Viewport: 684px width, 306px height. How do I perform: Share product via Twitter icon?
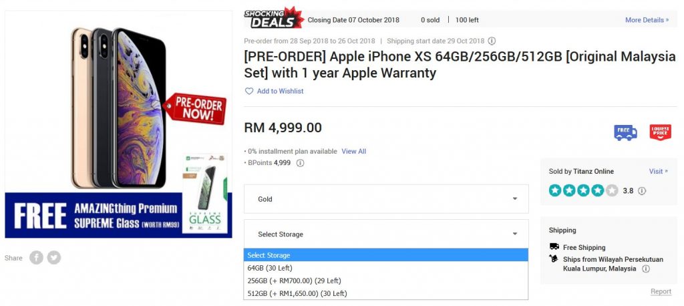(x=54, y=257)
